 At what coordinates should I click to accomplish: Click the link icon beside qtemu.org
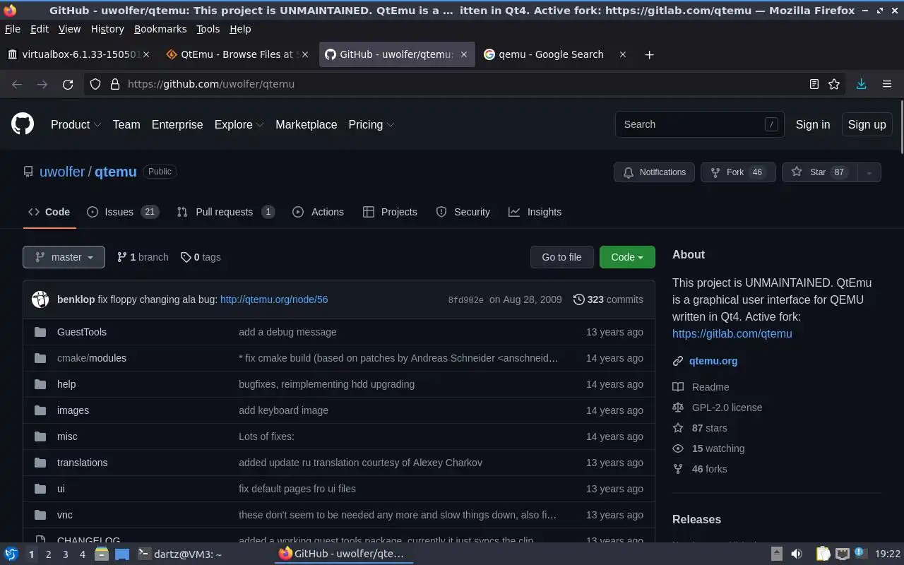pos(678,361)
